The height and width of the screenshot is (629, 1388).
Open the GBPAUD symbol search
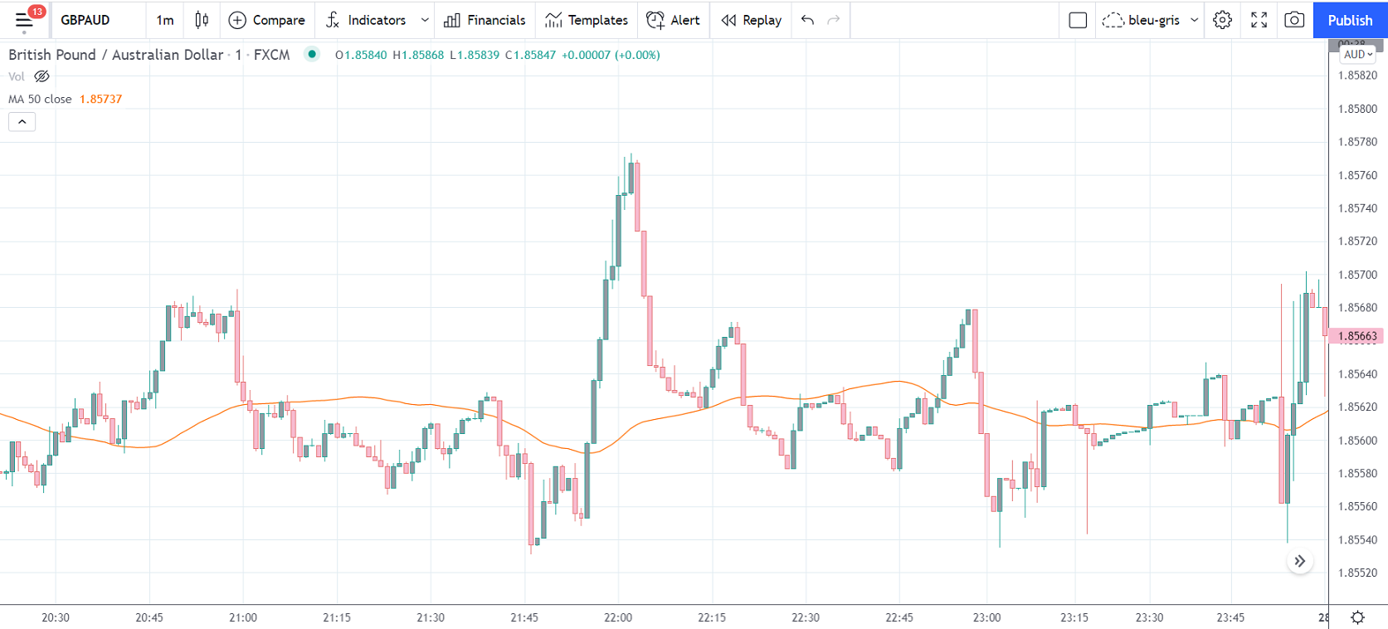[85, 20]
